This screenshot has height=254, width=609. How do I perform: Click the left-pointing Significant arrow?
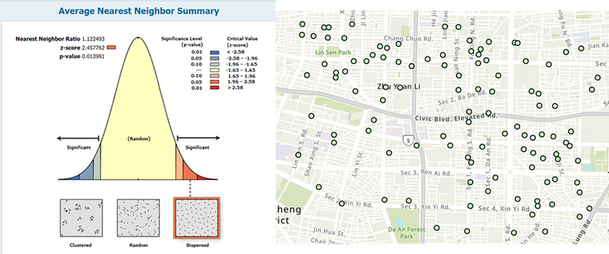78,138
